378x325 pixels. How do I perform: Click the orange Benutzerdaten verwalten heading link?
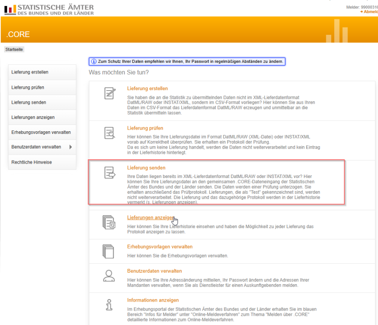coord(154,271)
